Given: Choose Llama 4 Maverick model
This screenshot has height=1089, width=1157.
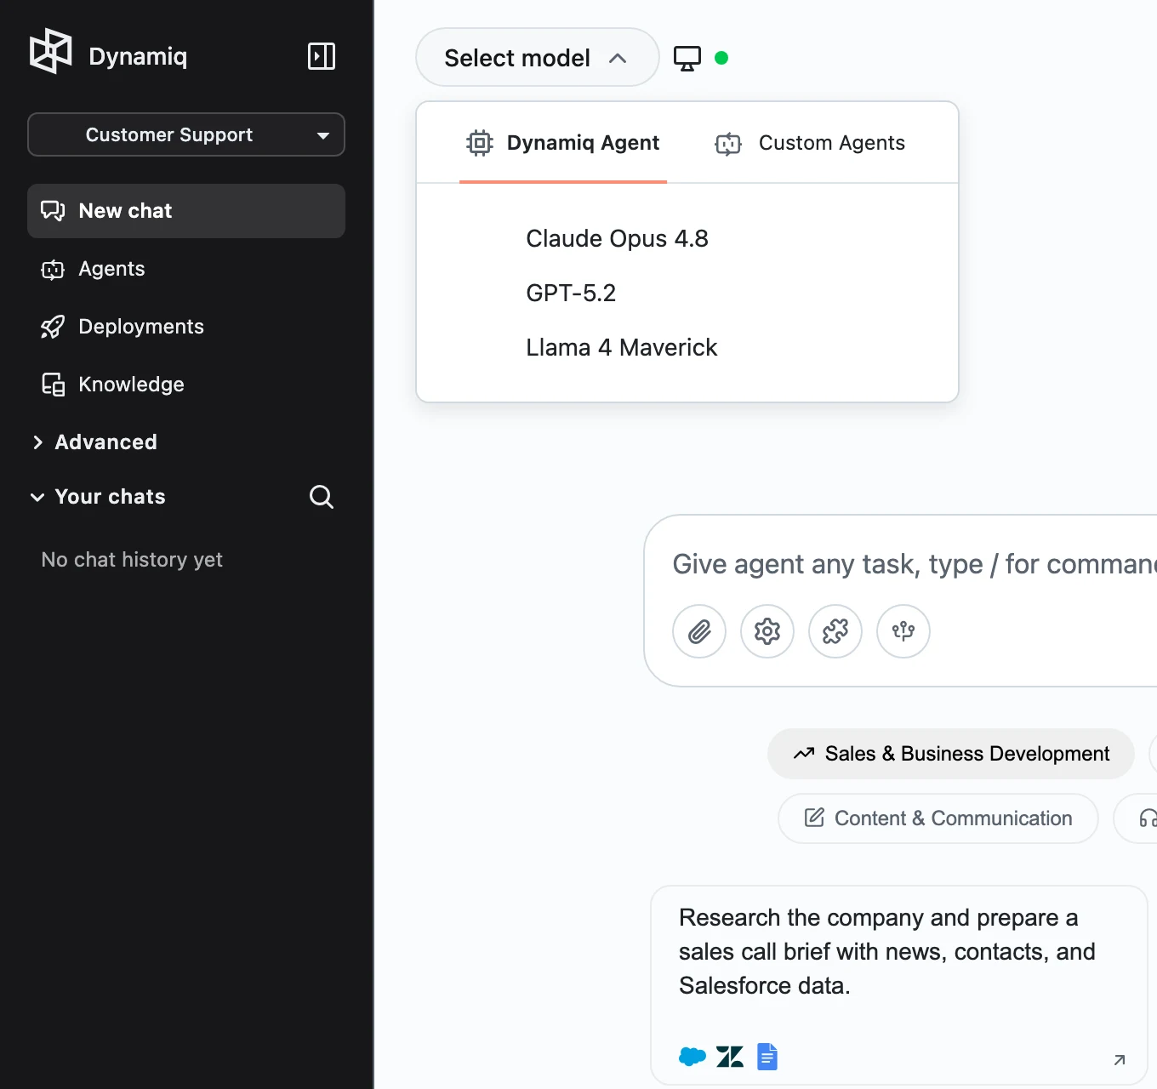Looking at the screenshot, I should pos(621,348).
